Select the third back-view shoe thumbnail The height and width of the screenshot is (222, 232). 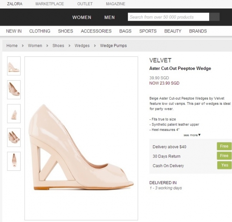14,114
